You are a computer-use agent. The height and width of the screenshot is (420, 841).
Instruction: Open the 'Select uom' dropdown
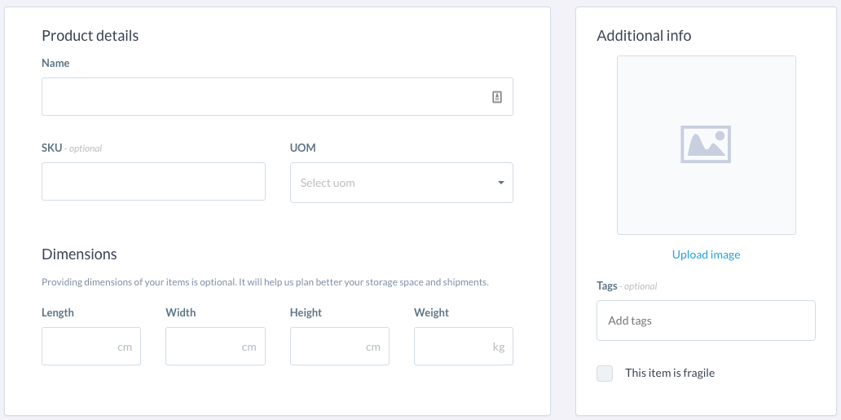click(x=391, y=183)
